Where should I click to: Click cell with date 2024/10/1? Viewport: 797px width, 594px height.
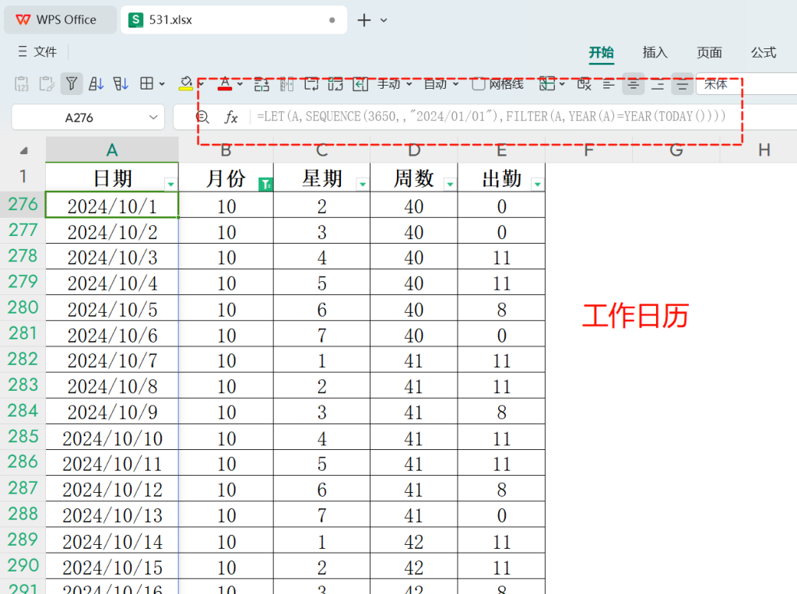click(112, 205)
